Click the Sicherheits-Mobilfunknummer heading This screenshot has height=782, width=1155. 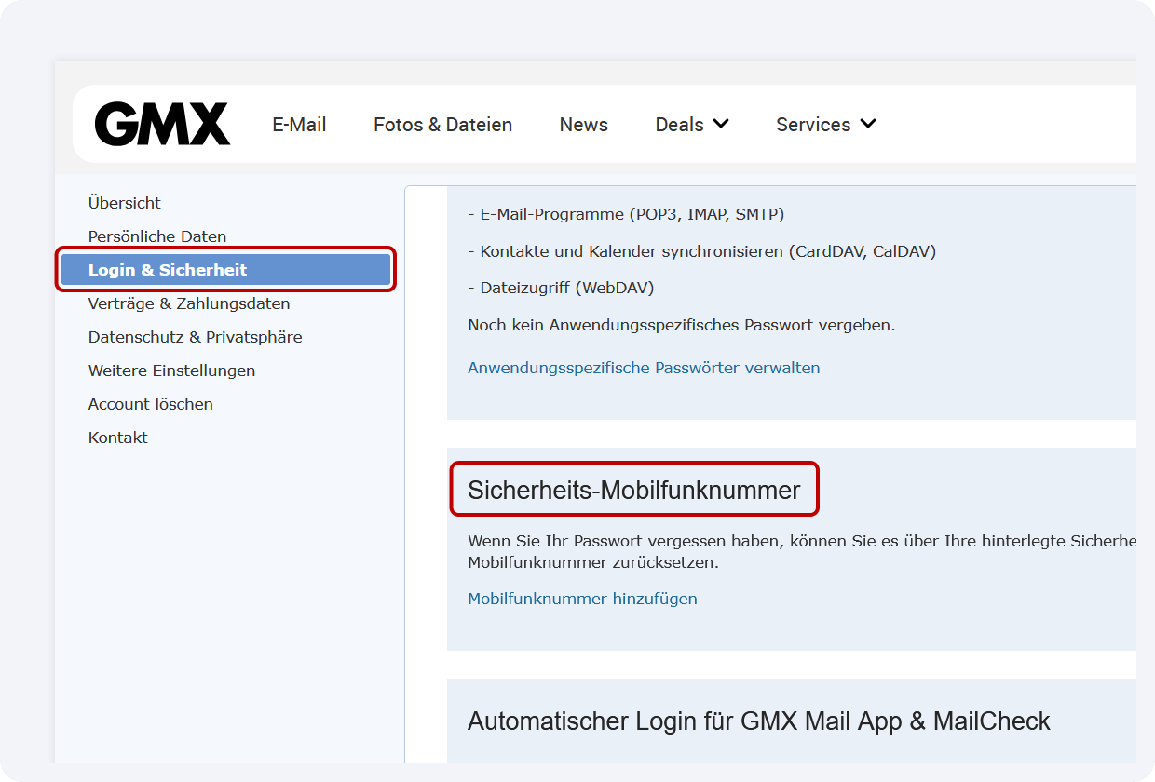(x=634, y=490)
